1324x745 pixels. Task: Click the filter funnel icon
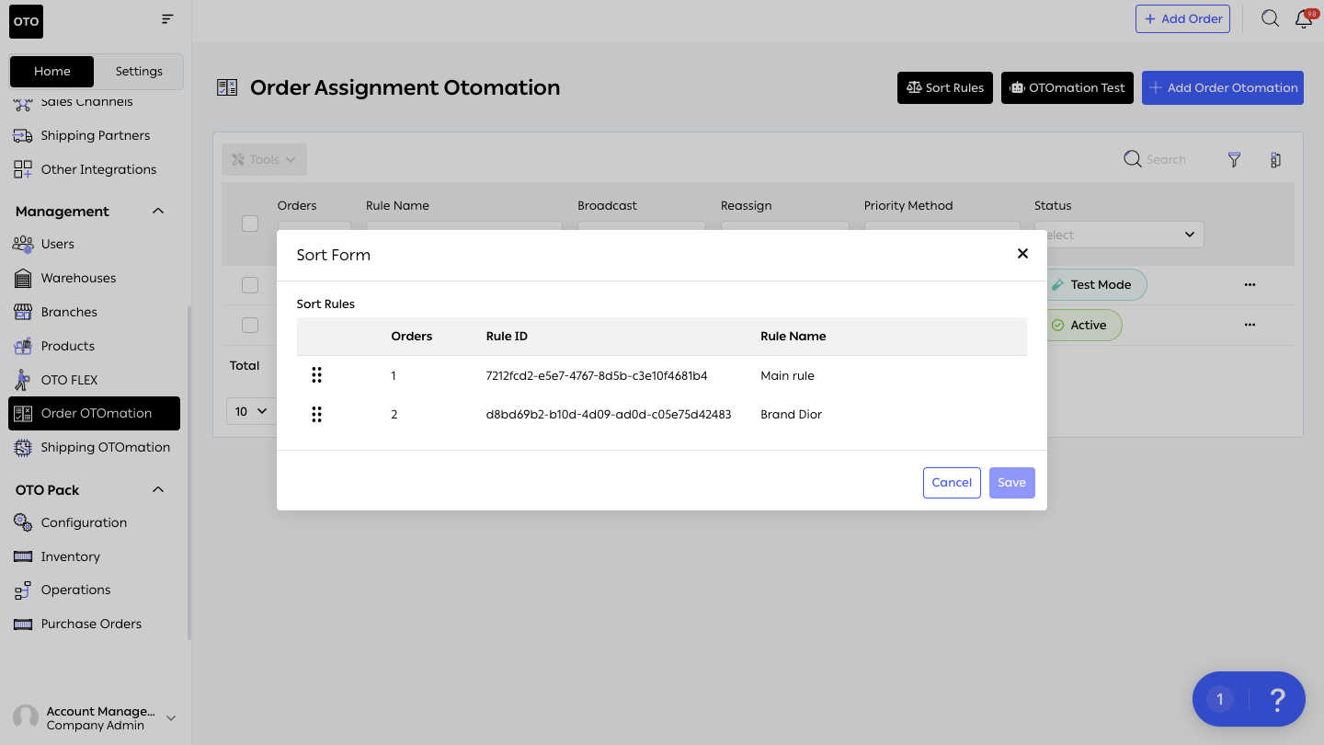tap(1234, 160)
